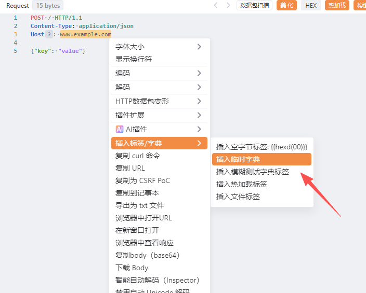Choose 复制 URL from menu
Image resolution: width=366 pixels, height=293 pixels.
tap(160, 168)
